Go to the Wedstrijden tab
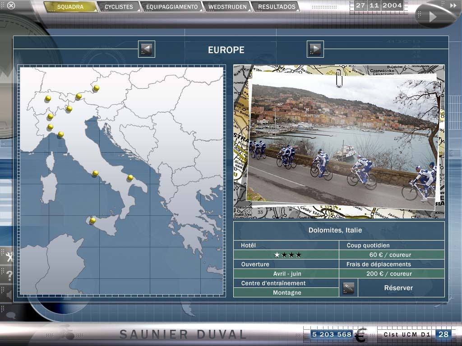This screenshot has width=462, height=346. 227,7
